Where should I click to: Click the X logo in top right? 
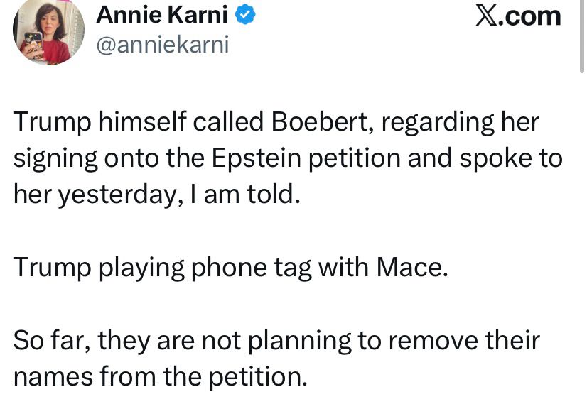[x=485, y=16]
